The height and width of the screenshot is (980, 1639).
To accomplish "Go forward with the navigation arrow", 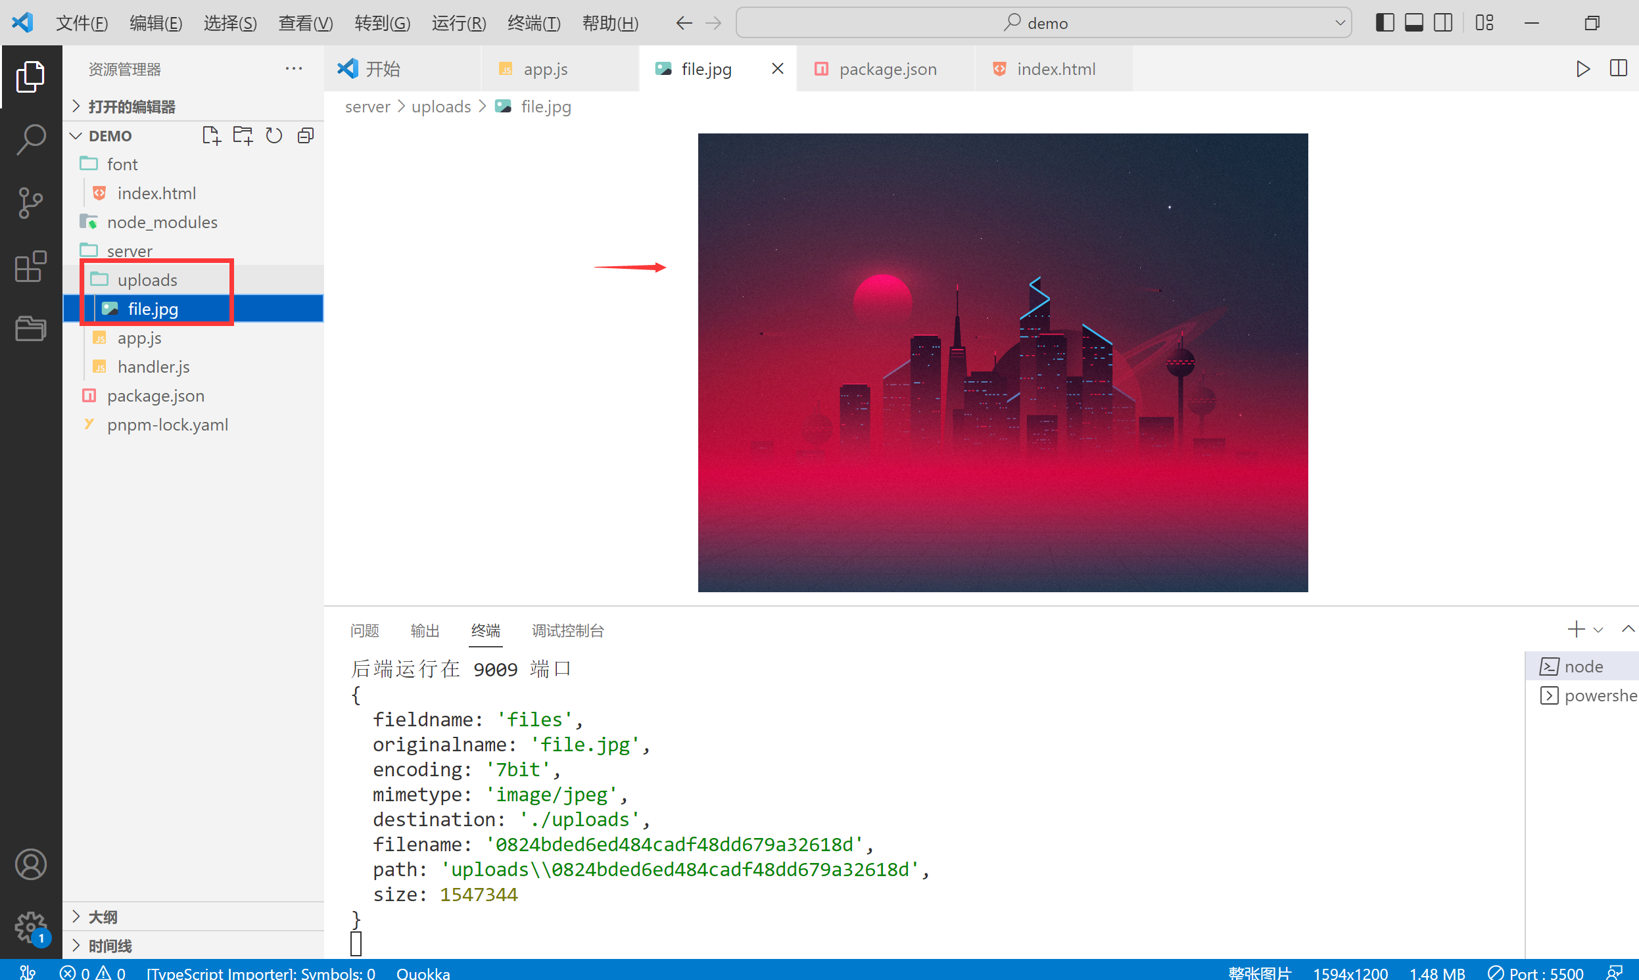I will [x=714, y=23].
